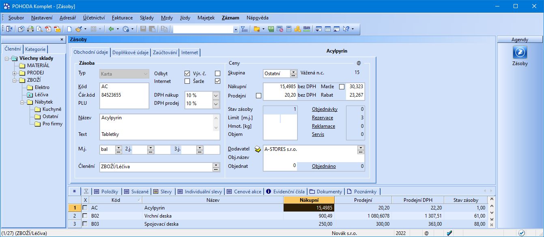The image size is (544, 237).
Task: Click the panel-up layout toolbar icon
Action: [x=337, y=29]
